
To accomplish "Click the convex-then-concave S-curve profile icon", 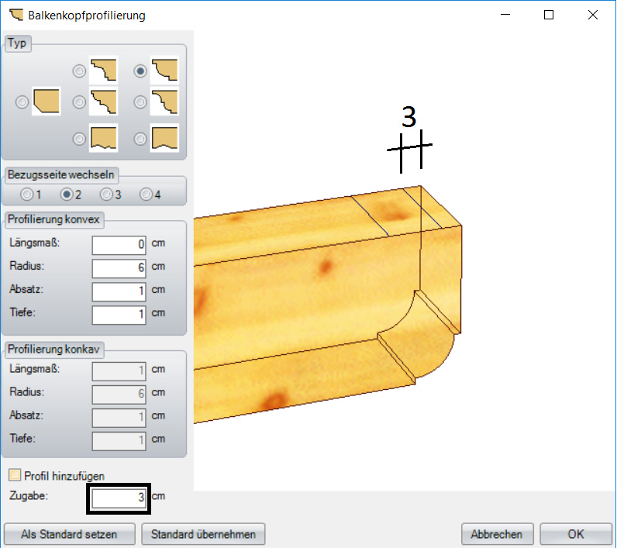I will [x=164, y=101].
